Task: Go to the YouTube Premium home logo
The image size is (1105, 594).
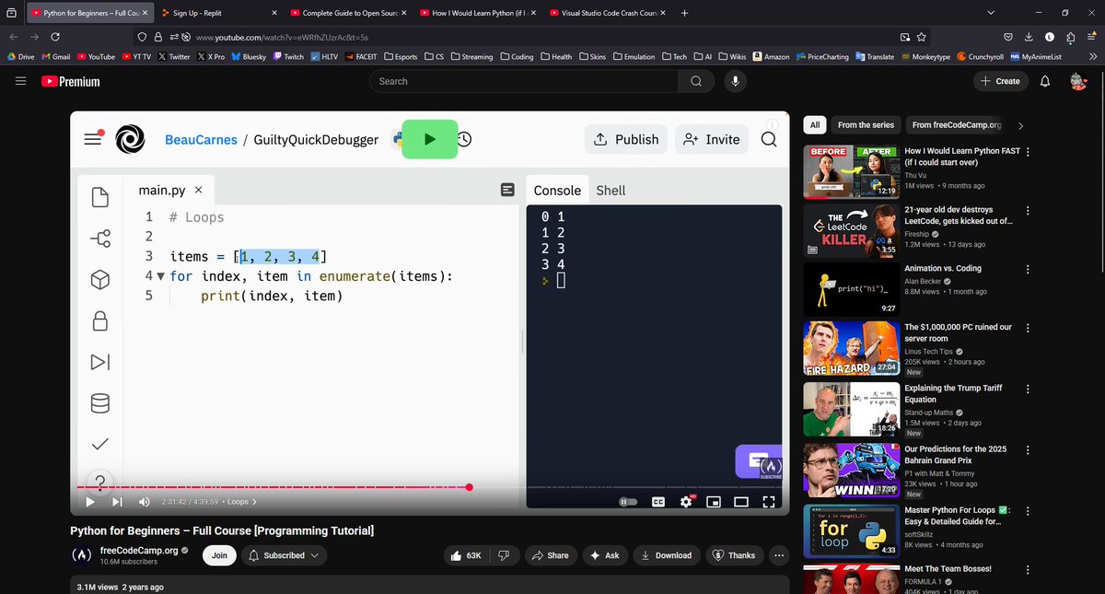Action: click(71, 81)
